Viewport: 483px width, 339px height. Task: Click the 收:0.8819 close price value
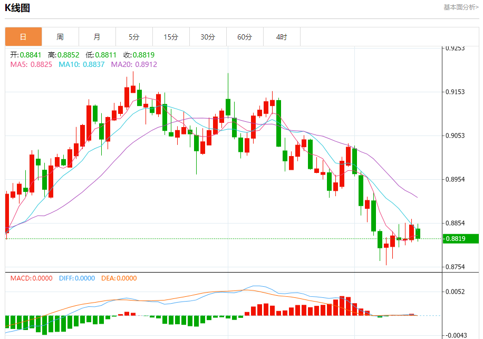point(139,55)
